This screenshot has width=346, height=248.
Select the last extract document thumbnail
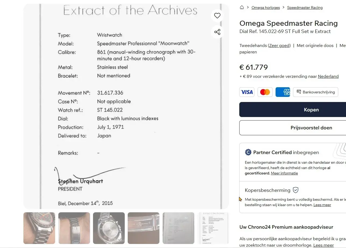click(213, 228)
